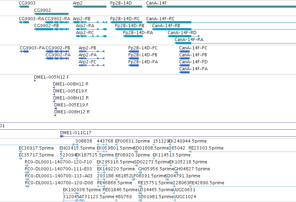Select transcript CG9903-RA

click(24, 22)
